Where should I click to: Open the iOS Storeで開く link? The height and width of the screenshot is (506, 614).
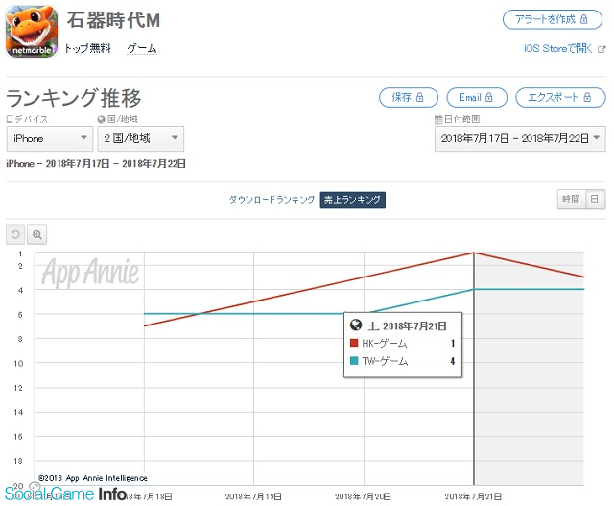point(557,48)
